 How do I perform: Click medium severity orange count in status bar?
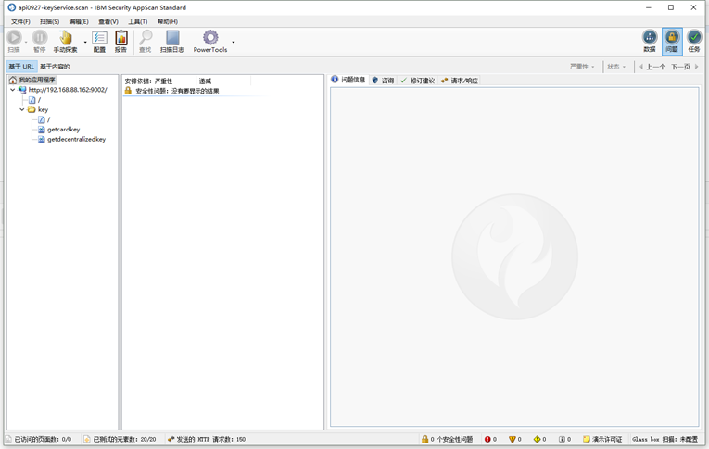click(515, 439)
